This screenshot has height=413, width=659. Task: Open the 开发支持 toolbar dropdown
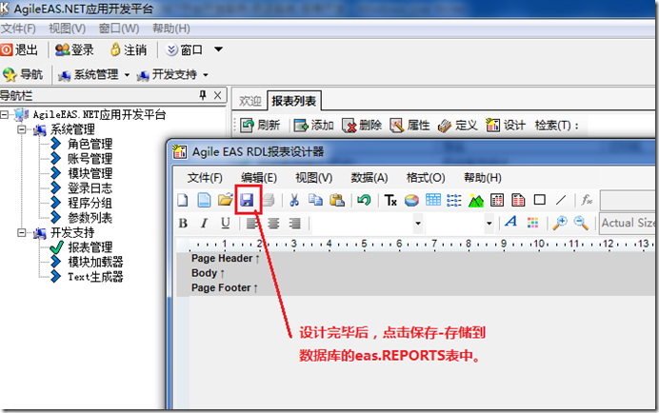[206, 75]
